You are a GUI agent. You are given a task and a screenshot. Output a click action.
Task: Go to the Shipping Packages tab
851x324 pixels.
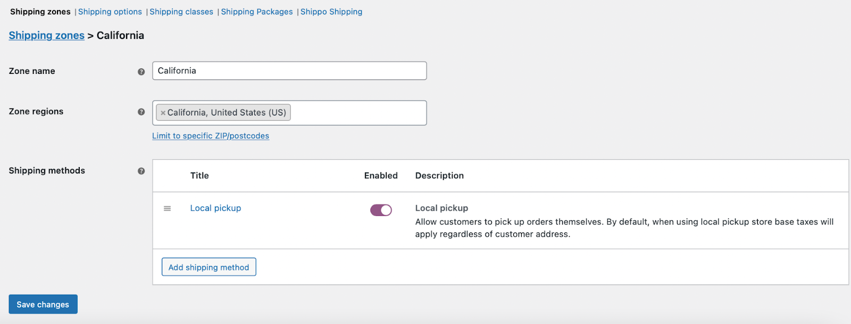(257, 12)
